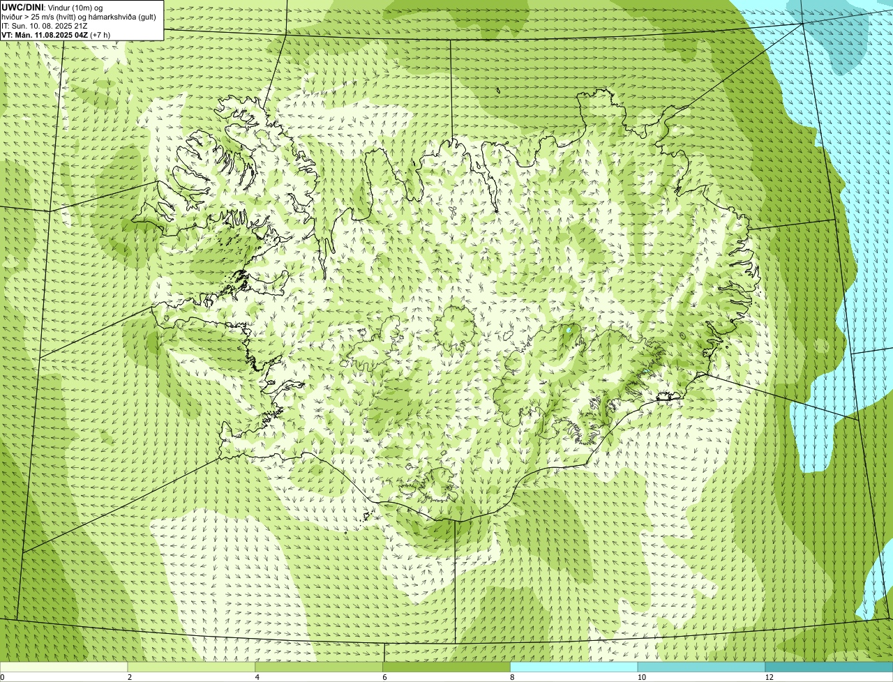Click the 4–6 m/s green legend swatch
This screenshot has height=682, width=893.
[320, 667]
